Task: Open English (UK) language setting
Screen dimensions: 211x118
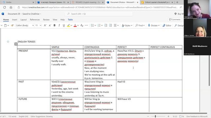Action: (23, 116)
